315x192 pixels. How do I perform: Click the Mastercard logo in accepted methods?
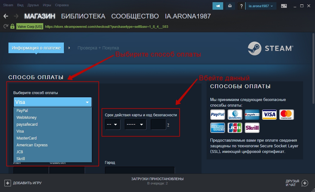coord(286,115)
